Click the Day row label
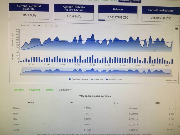 click(x=15, y=119)
